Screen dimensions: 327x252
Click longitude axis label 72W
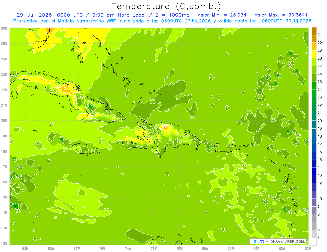click(x=154, y=248)
